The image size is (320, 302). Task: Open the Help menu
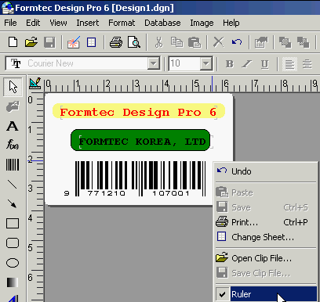pyautogui.click(x=231, y=23)
